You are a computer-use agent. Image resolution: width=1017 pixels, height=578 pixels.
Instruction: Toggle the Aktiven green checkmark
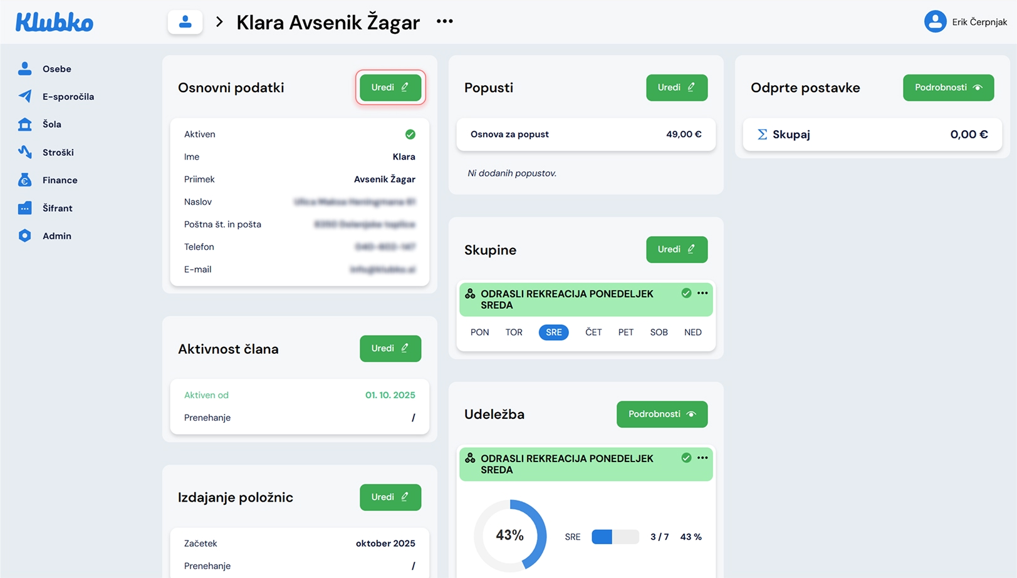coord(410,135)
